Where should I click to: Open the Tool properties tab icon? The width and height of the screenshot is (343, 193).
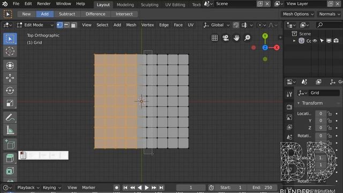[289, 94]
